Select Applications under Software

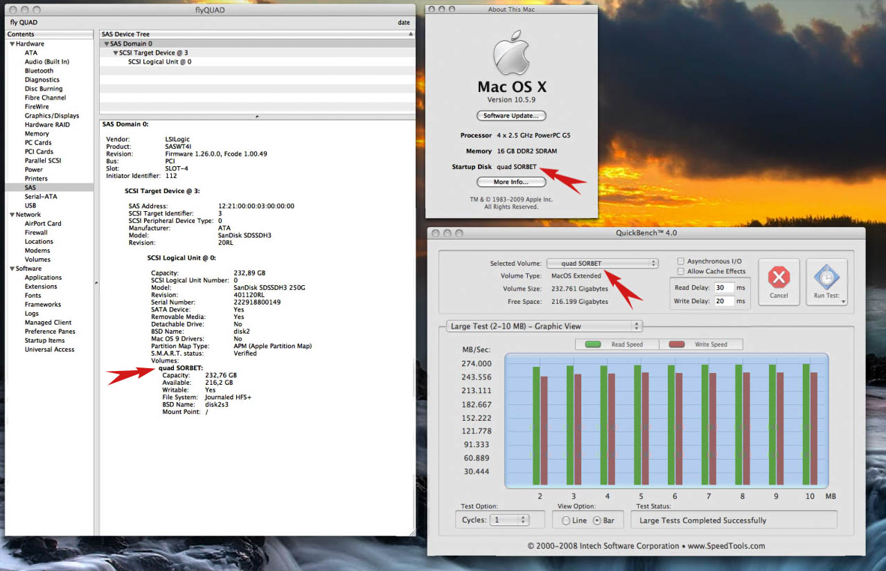pos(43,278)
